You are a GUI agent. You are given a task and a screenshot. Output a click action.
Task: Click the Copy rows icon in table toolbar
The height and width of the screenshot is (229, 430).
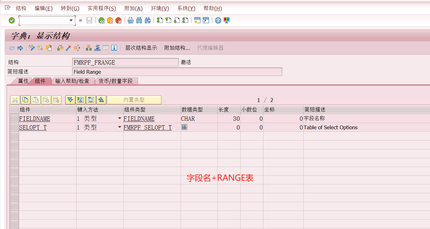[25, 100]
